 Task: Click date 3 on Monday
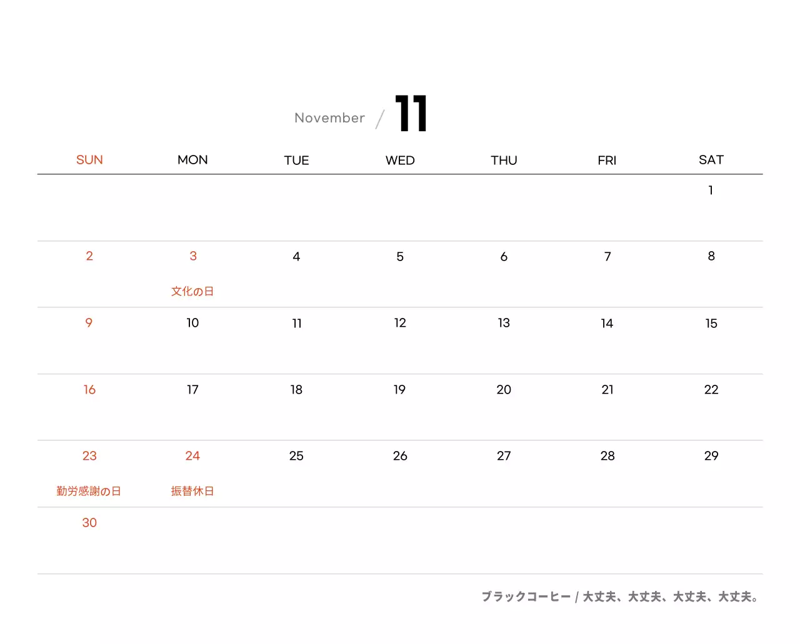193,256
